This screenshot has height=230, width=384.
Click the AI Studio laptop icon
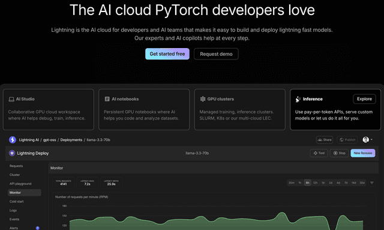pos(11,99)
